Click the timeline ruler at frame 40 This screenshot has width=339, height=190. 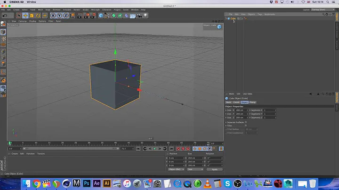pos(115,143)
